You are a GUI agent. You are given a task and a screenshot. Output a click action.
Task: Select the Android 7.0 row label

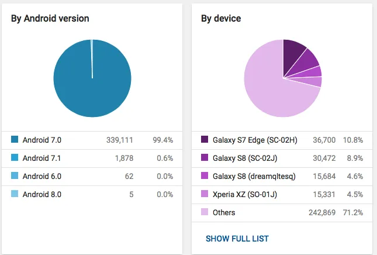(42, 140)
